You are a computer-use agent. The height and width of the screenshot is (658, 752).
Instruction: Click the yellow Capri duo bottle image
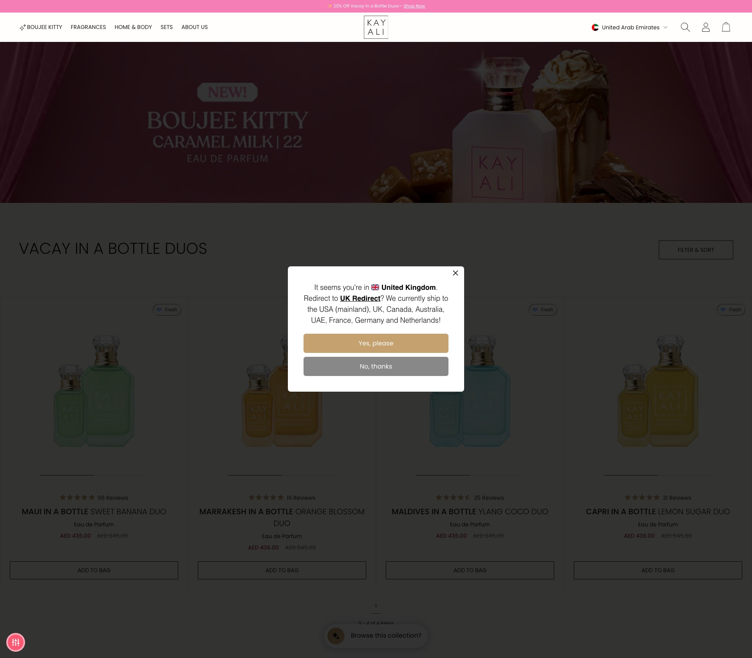[x=658, y=390]
